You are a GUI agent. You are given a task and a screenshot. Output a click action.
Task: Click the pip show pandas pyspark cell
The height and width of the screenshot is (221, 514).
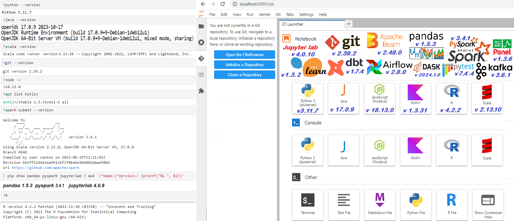(x=98, y=176)
